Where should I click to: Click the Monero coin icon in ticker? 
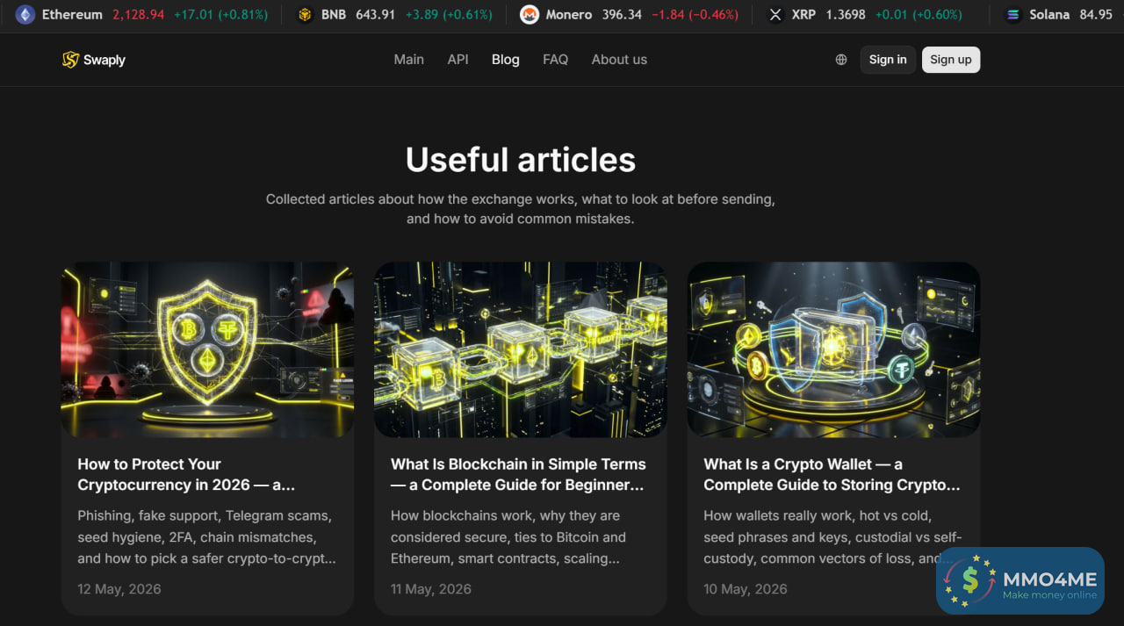pyautogui.click(x=529, y=15)
